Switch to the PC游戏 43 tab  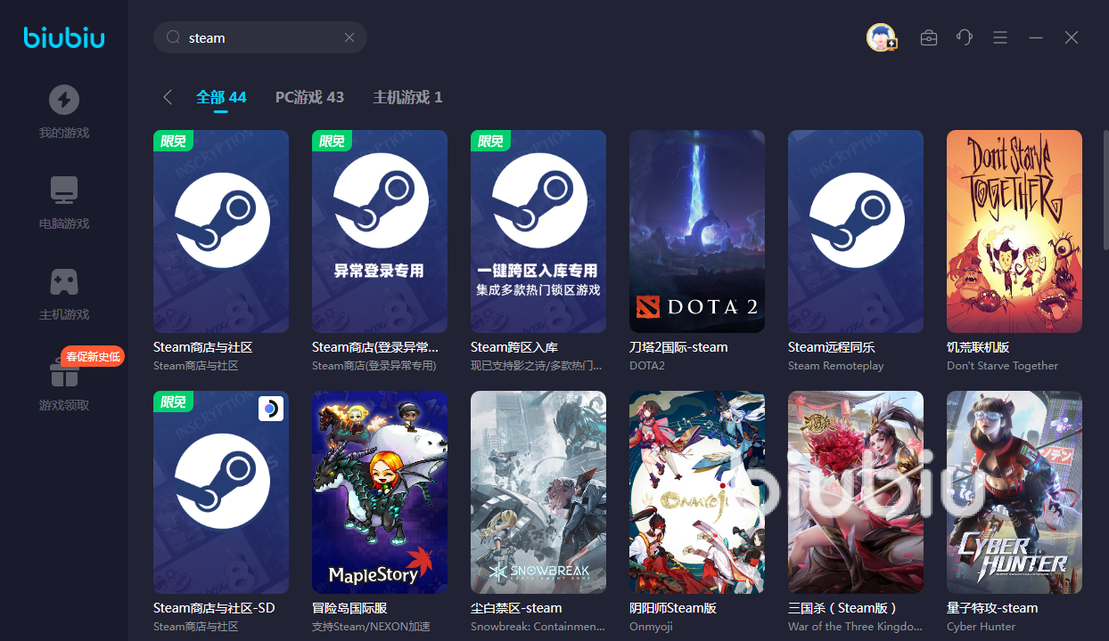(309, 97)
